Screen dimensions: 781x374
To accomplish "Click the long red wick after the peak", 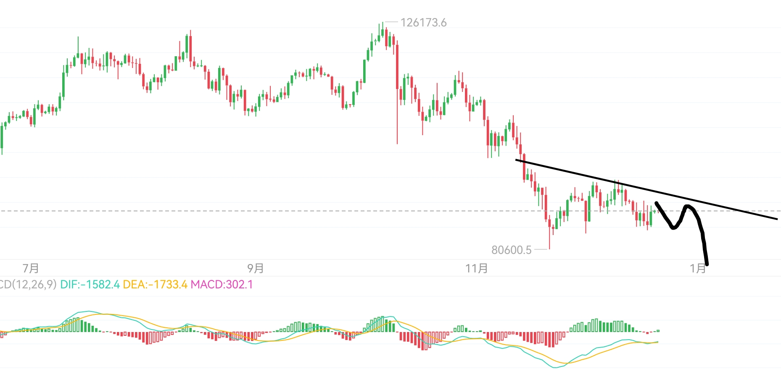I will (x=397, y=122).
